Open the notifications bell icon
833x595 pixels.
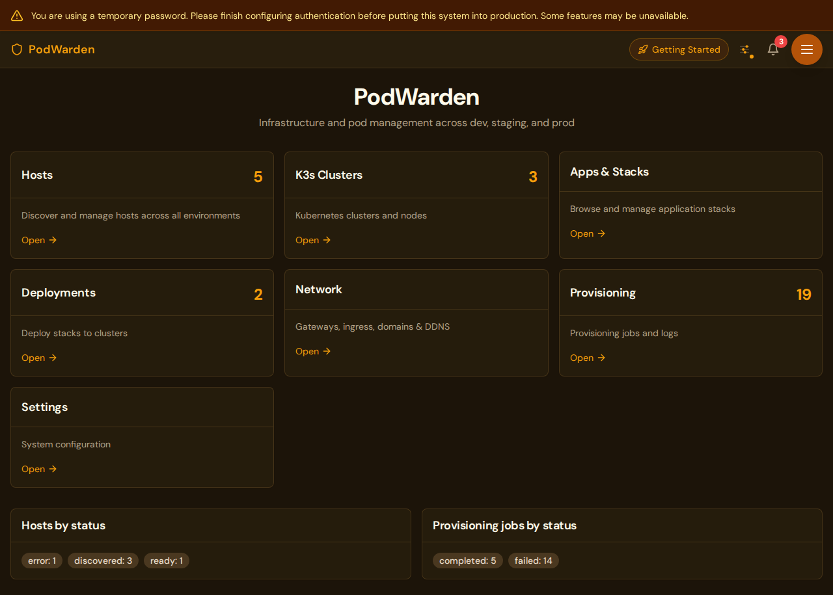772,49
